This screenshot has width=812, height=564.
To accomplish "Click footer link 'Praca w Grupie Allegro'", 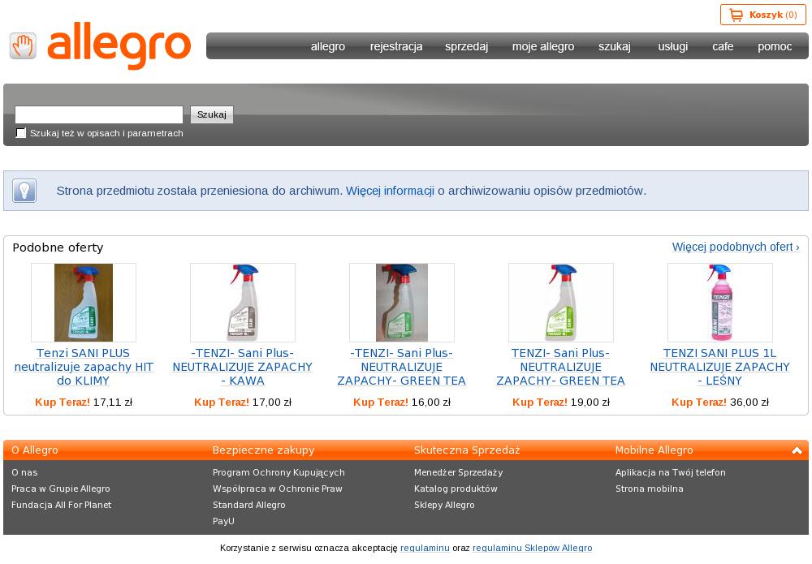I will coord(61,489).
